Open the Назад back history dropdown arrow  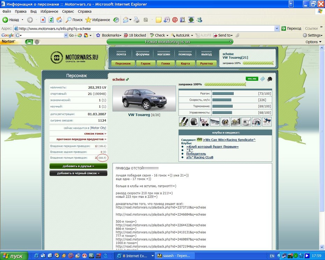click(x=22, y=20)
